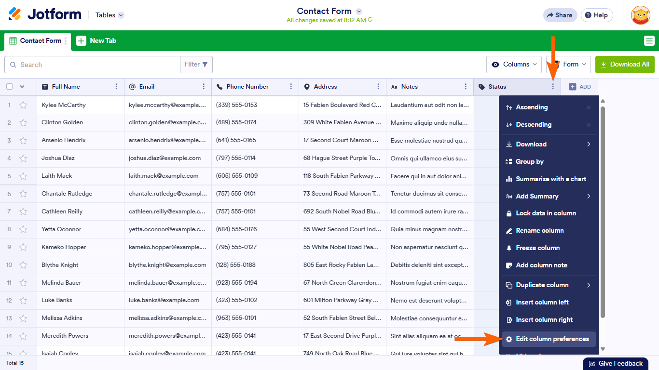Open the Status column options menu
Image resolution: width=659 pixels, height=370 pixels.
(553, 87)
